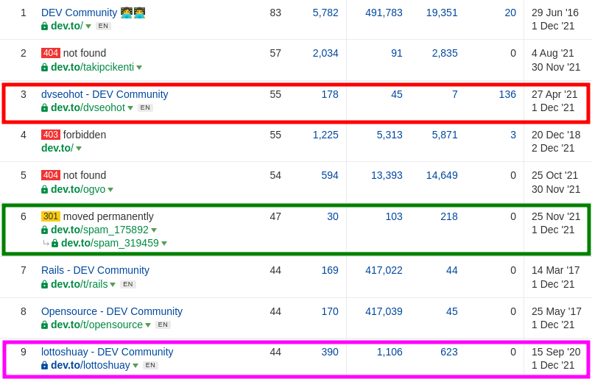The height and width of the screenshot is (379, 592).
Task: Expand dropdown next to dev.to/t/opensource
Action: click(x=148, y=325)
